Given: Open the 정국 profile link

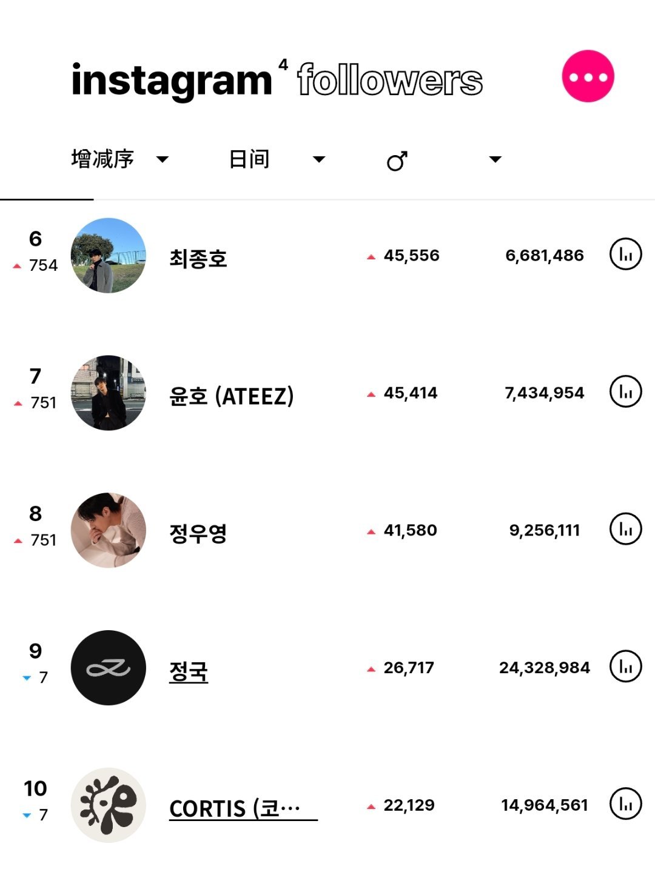Looking at the screenshot, I should [x=189, y=671].
